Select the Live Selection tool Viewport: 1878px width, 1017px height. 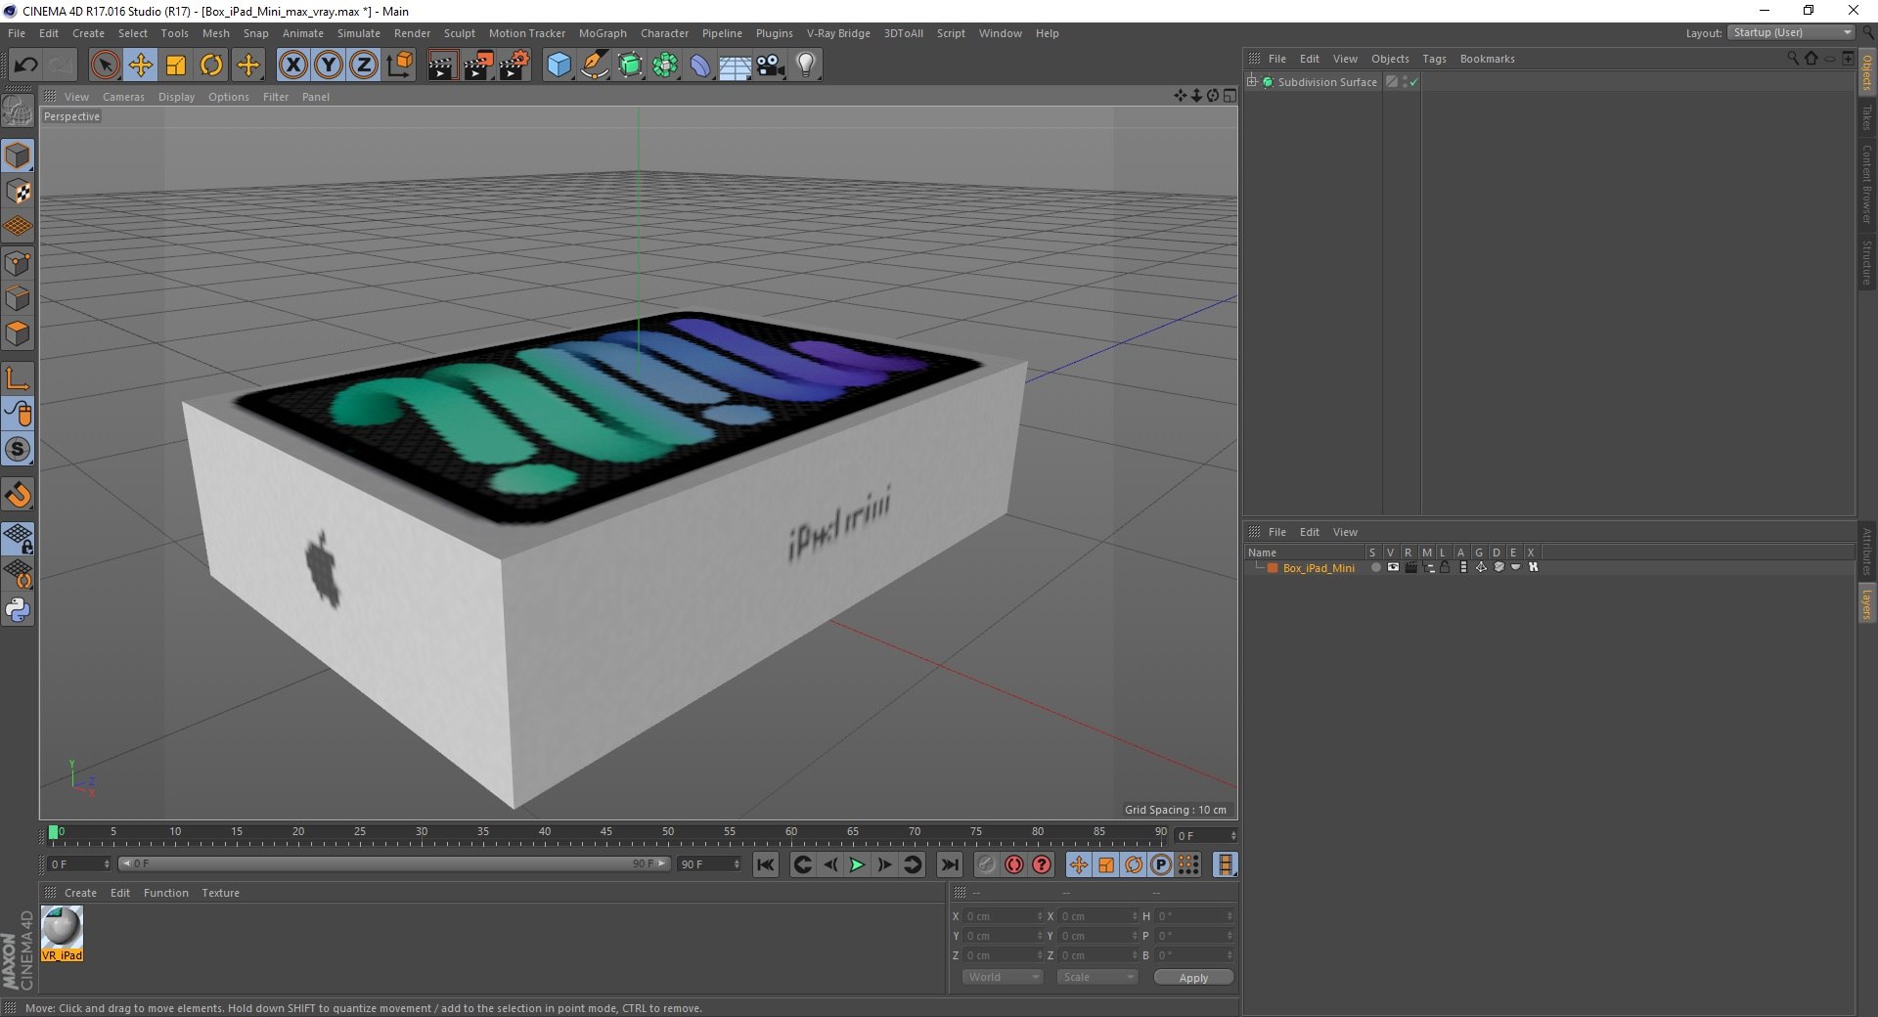(105, 66)
